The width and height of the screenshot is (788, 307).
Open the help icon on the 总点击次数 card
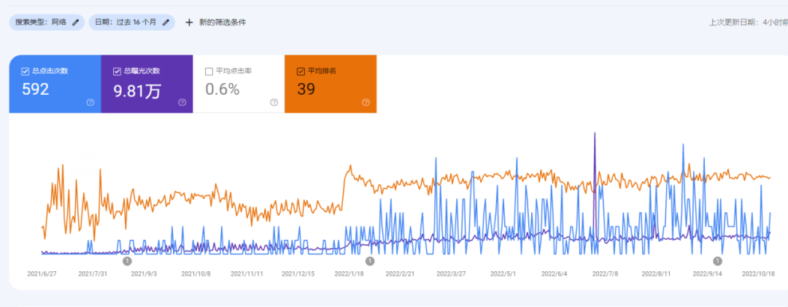(x=90, y=103)
